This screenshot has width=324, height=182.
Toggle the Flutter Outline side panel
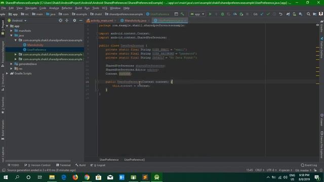pyautogui.click(x=322, y=48)
